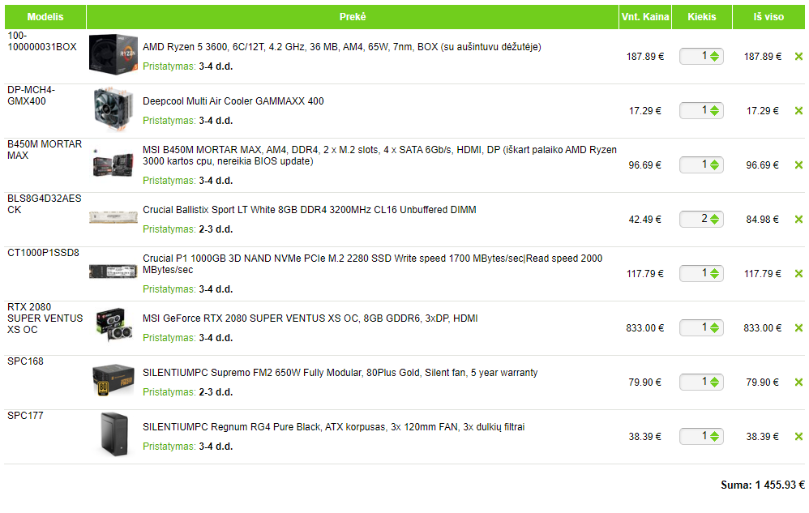The height and width of the screenshot is (513, 809).
Task: Click Pristatymas 2-3 d.d. under Crucial Ballistix
Action: [188, 229]
